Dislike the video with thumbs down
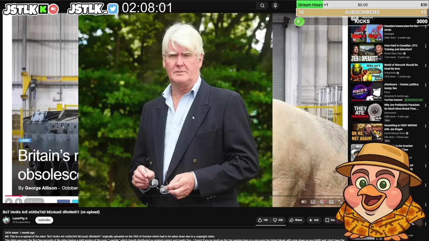Screen dimensions: 429x241 point(278,220)
